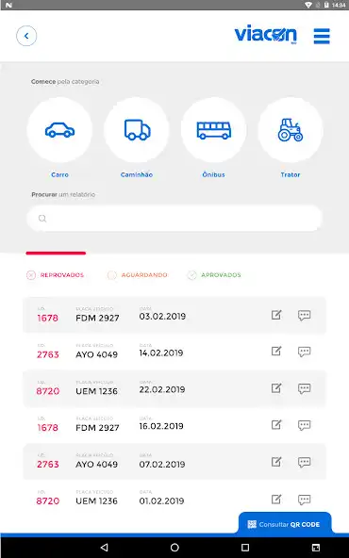Filter by Reprovados status

click(x=56, y=275)
